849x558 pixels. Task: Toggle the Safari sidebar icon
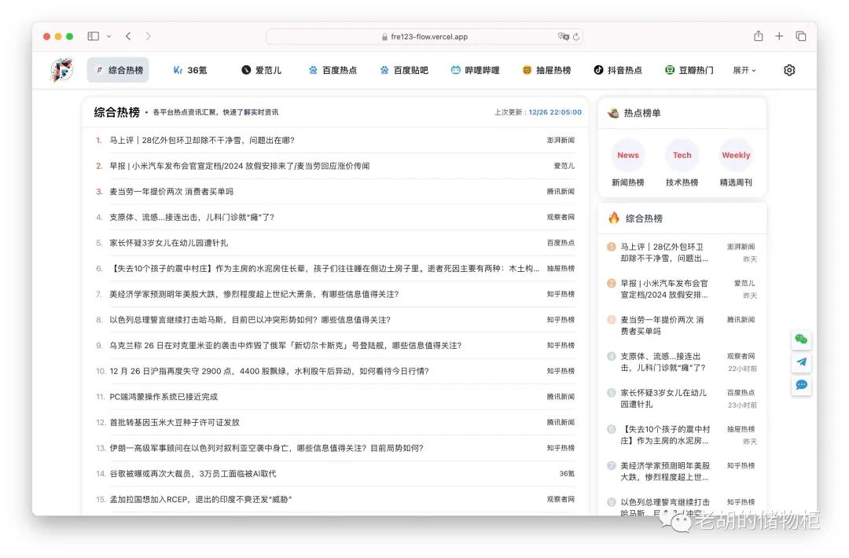click(93, 36)
